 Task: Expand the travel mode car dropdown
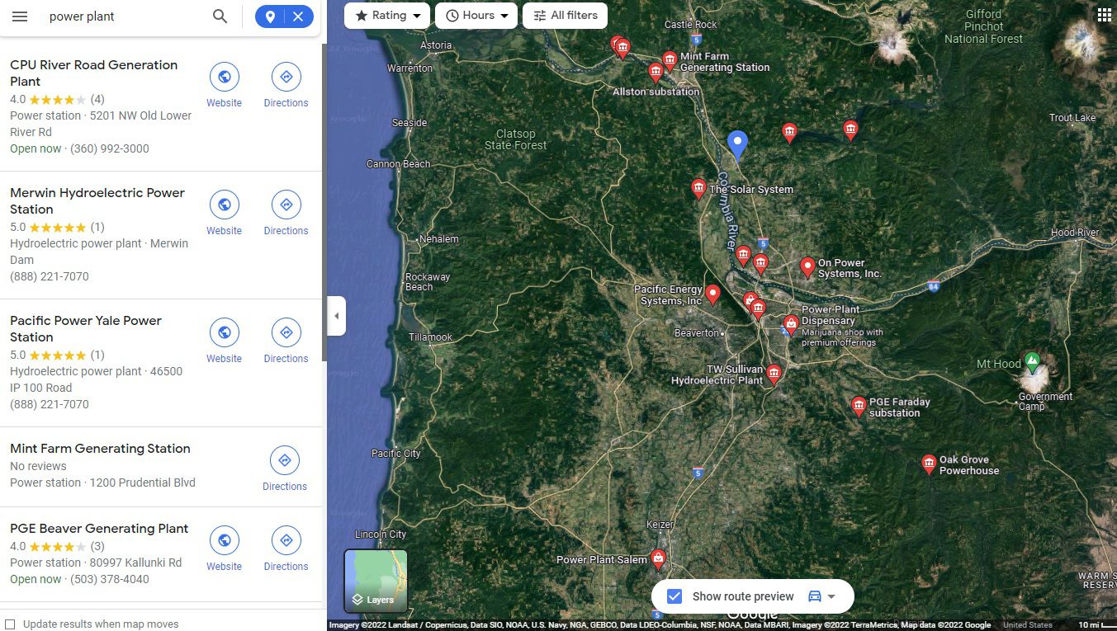click(x=822, y=596)
